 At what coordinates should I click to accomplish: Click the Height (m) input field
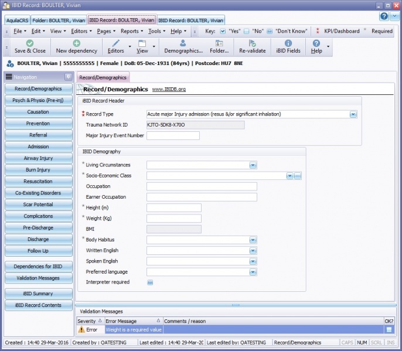click(174, 207)
